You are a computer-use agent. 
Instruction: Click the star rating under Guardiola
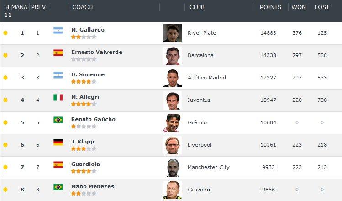pyautogui.click(x=84, y=171)
